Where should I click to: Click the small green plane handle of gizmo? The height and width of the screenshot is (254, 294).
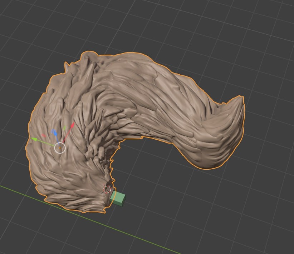click(x=64, y=128)
